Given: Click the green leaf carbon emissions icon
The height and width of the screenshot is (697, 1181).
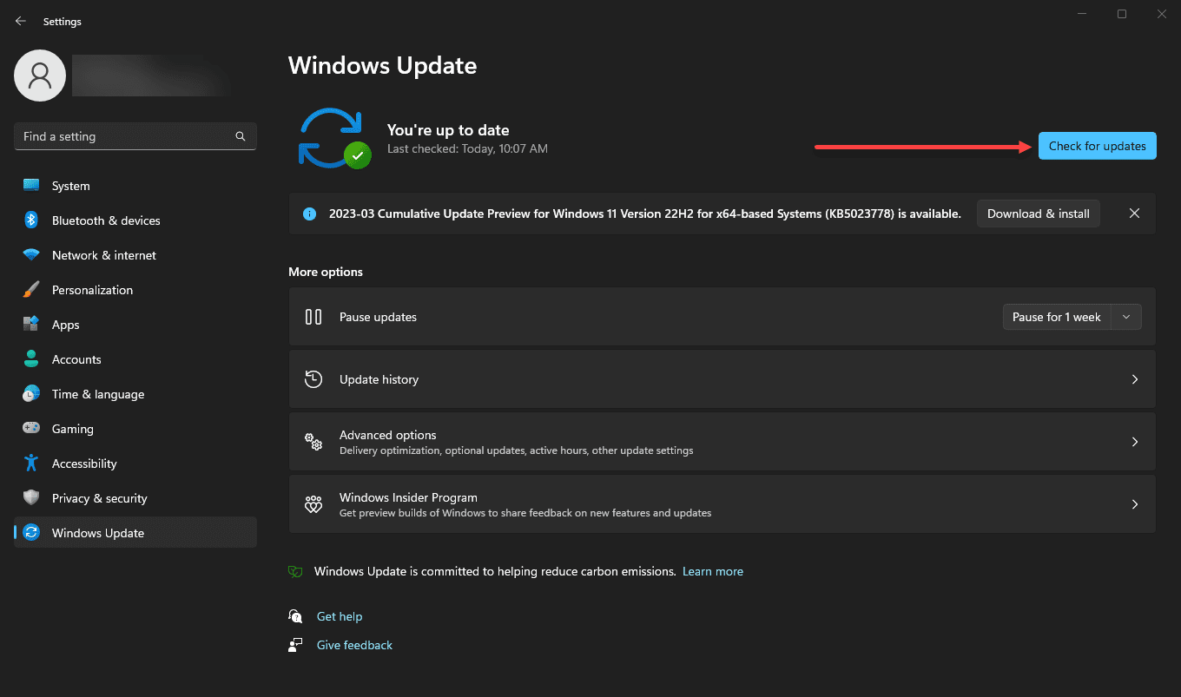Looking at the screenshot, I should click(295, 572).
